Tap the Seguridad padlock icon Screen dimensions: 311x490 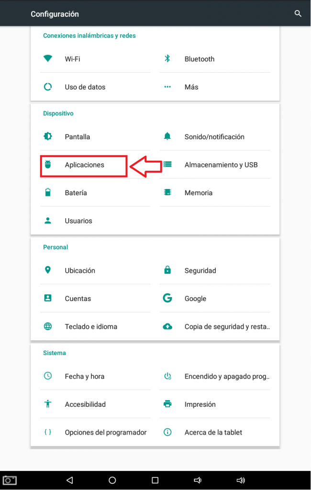click(167, 270)
